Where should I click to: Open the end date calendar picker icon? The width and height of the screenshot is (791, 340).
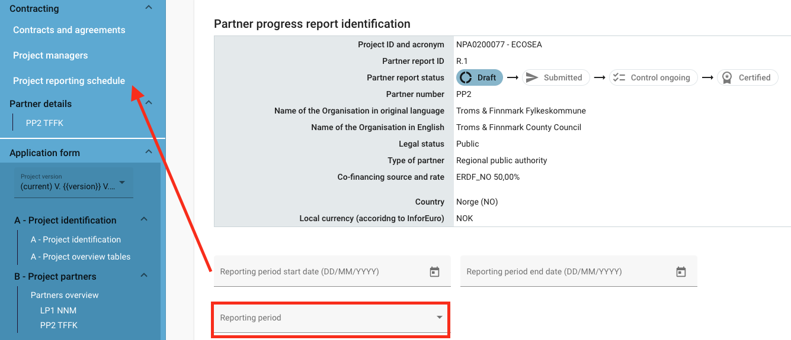coord(681,272)
